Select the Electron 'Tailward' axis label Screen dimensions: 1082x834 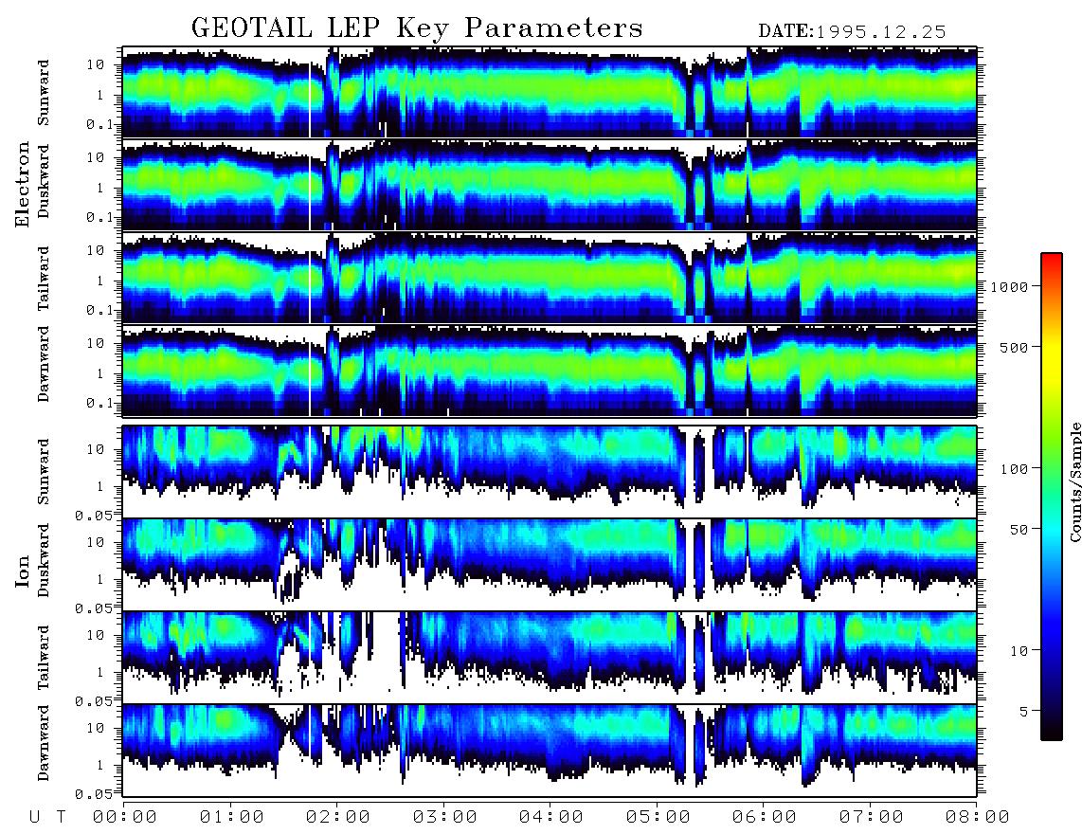[x=44, y=279]
